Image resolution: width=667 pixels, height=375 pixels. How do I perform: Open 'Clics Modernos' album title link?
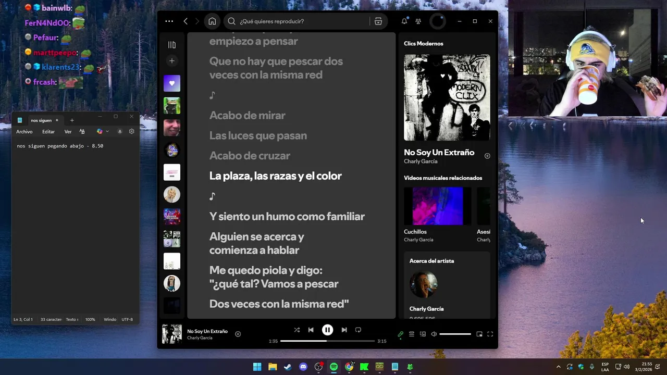[423, 44]
